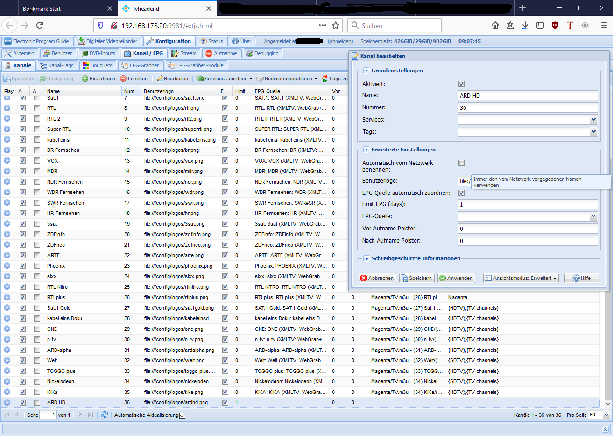Open the EPG-Quelle dropdown
This screenshot has height=436, width=613.
pos(594,216)
